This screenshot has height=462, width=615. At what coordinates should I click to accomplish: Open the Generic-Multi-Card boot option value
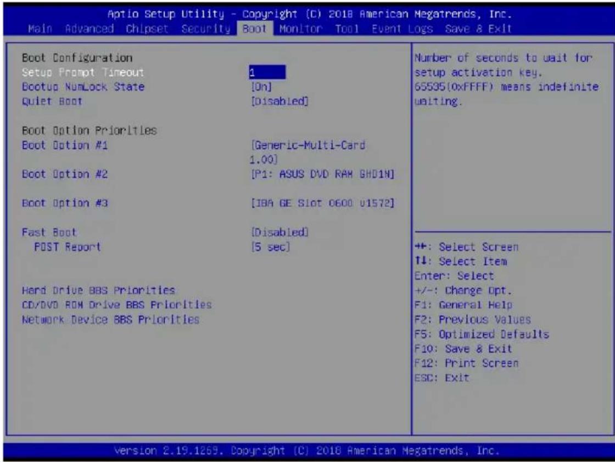click(307, 152)
